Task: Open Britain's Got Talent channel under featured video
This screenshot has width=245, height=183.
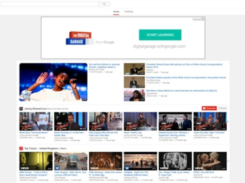Action: [x=97, y=69]
